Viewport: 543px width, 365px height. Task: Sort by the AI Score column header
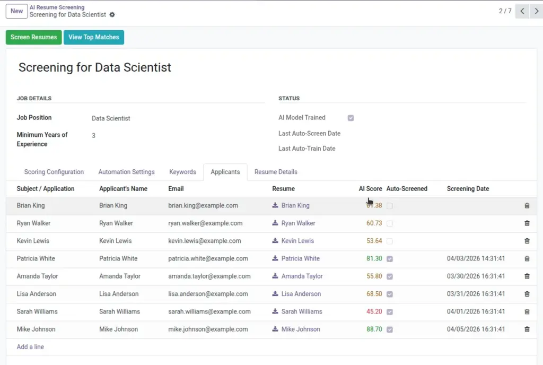[x=370, y=189]
